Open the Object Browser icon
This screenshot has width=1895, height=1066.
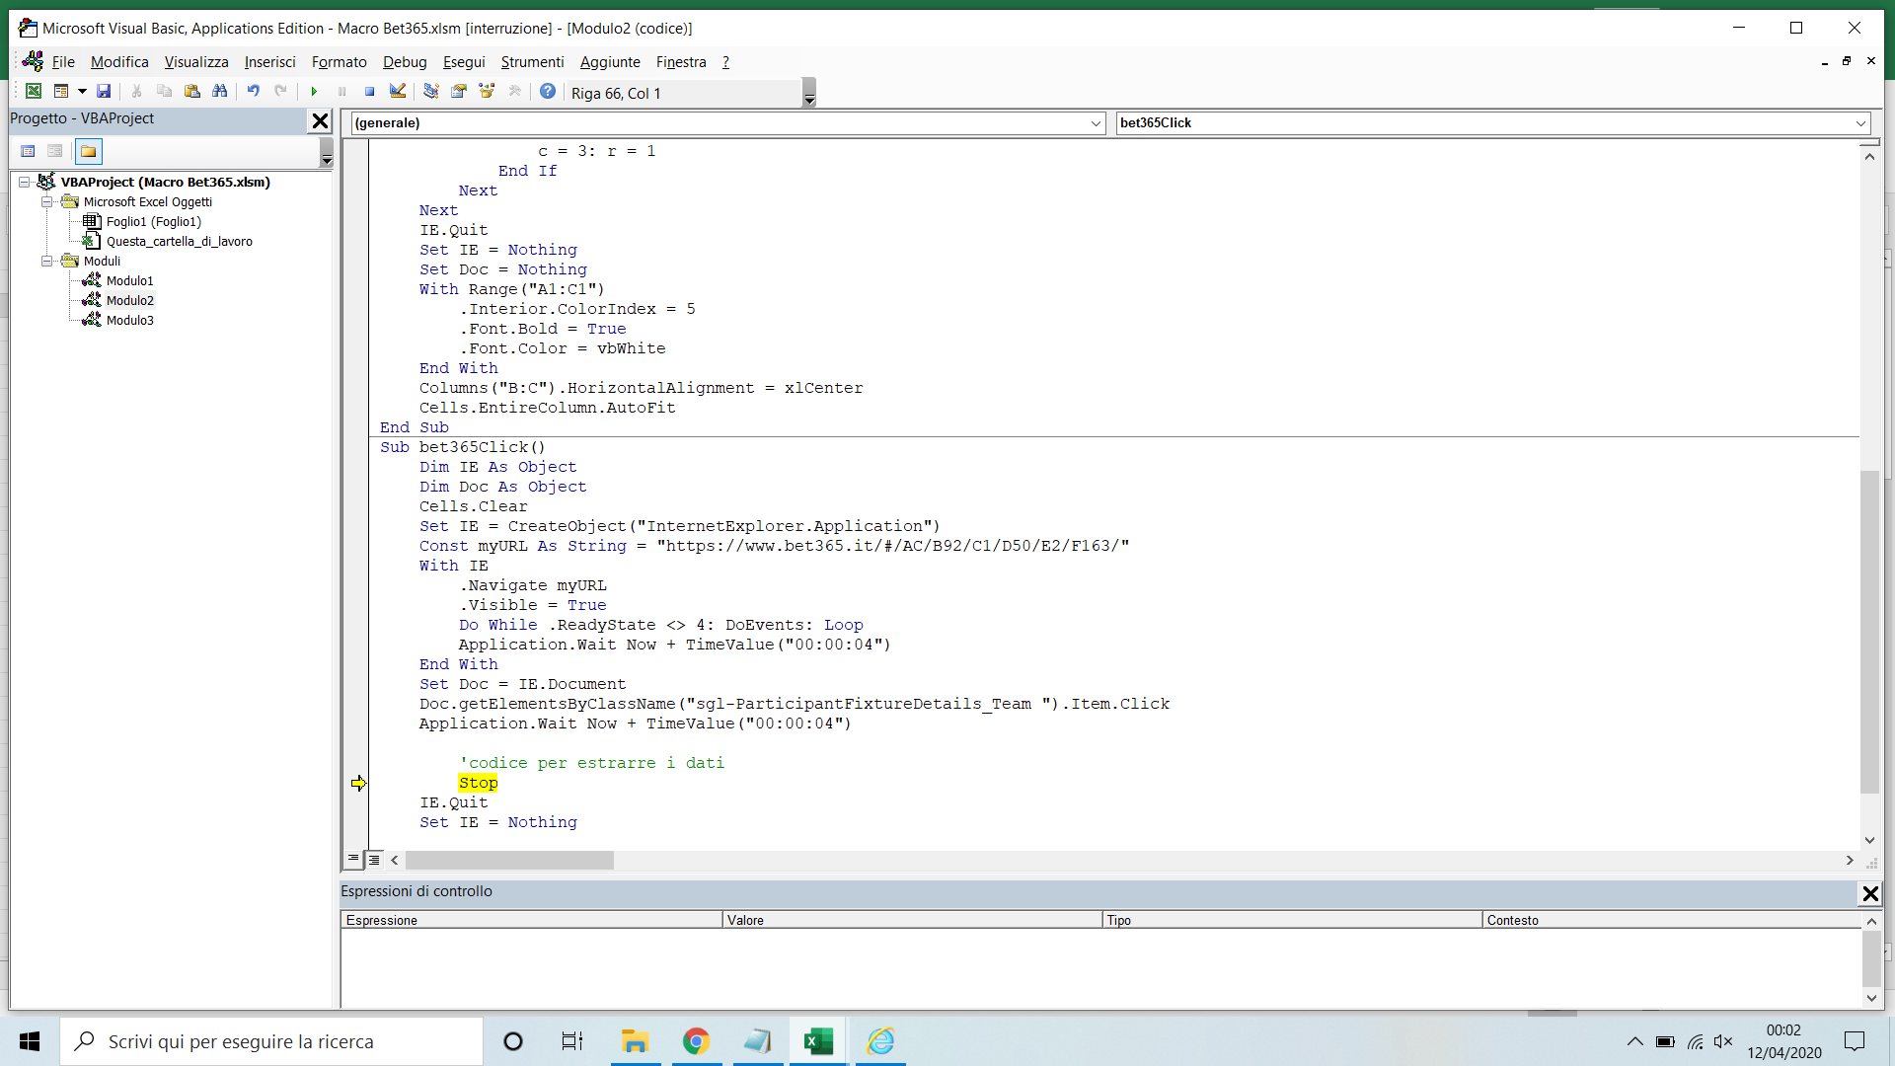click(x=487, y=92)
